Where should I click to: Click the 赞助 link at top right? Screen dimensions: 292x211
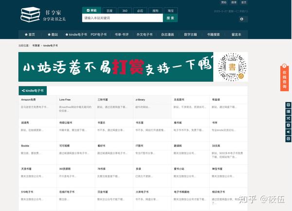pos(224,2)
